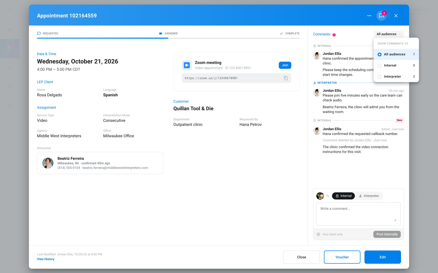The height and width of the screenshot is (273, 438).
Task: Click the Close button in footer
Action: tap(301, 257)
